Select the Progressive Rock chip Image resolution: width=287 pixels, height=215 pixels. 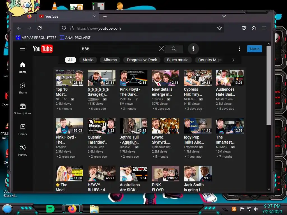[142, 60]
